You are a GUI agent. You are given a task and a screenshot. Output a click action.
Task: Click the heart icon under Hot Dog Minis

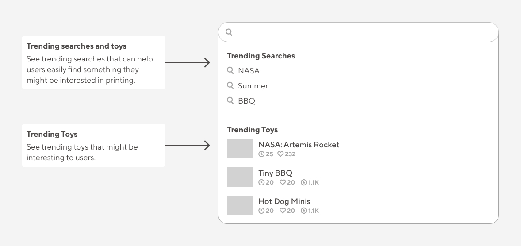(x=283, y=211)
